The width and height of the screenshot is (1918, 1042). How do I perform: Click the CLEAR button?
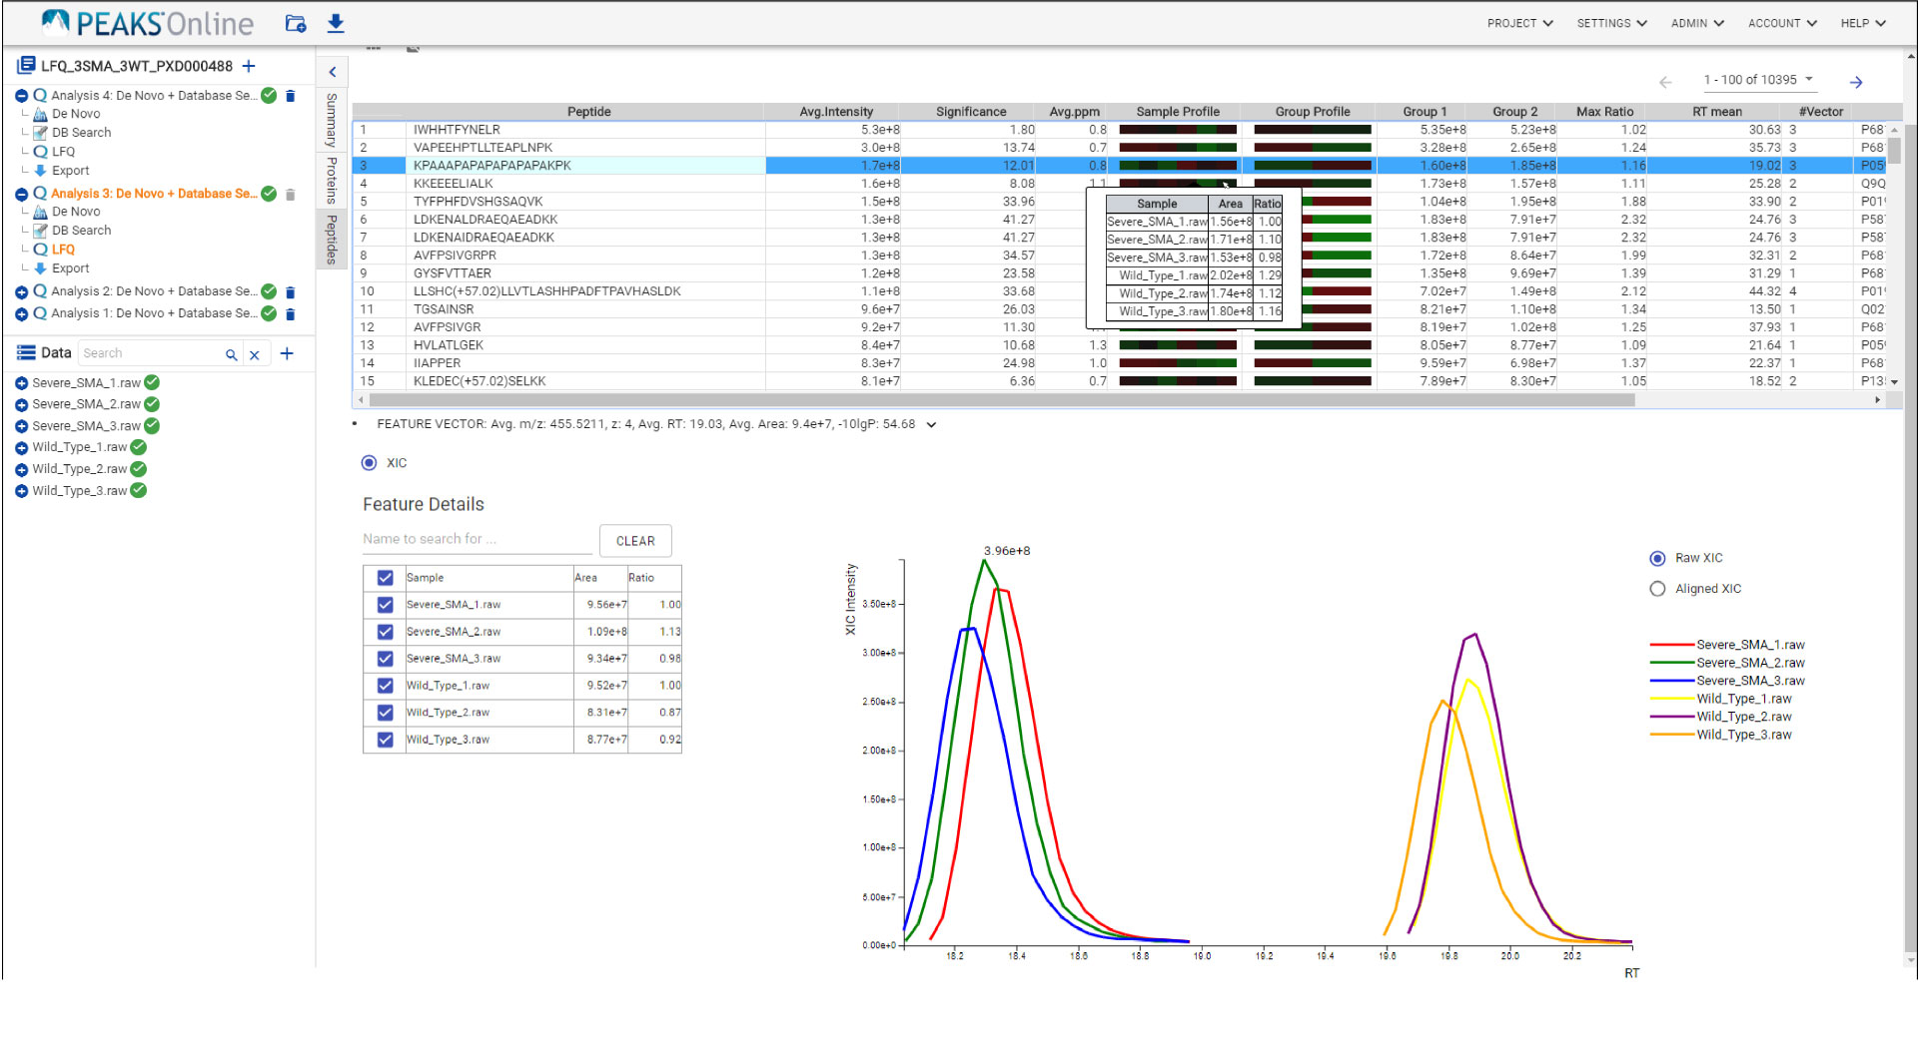(x=635, y=541)
